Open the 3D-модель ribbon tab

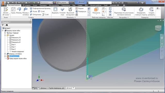click(x=27, y=5)
